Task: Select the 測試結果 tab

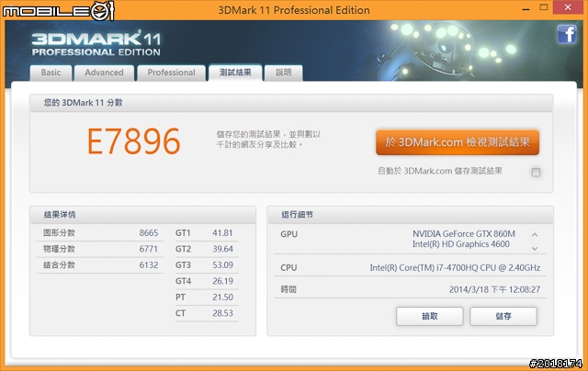Action: point(235,73)
